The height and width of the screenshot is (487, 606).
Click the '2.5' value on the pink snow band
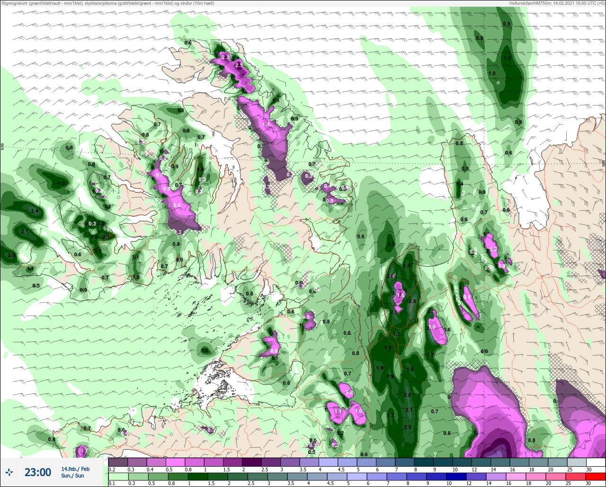click(239, 65)
